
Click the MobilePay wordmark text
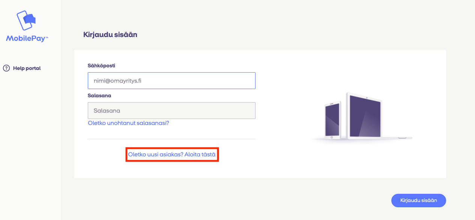25,38
